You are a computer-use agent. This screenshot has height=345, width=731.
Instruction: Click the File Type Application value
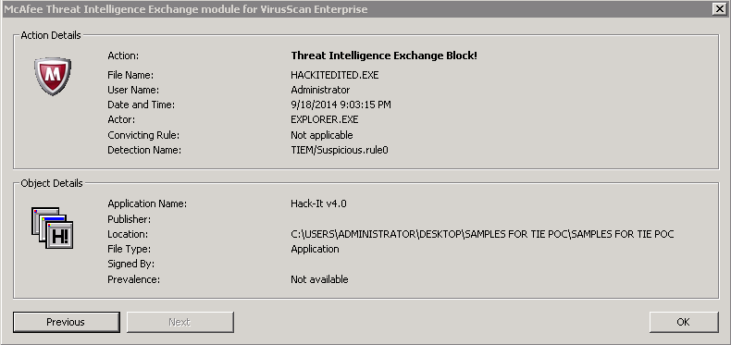(x=315, y=249)
